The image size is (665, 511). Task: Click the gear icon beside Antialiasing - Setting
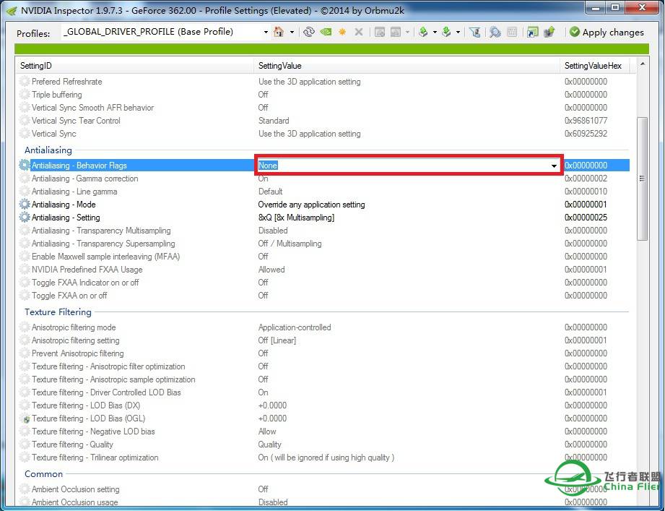click(25, 218)
